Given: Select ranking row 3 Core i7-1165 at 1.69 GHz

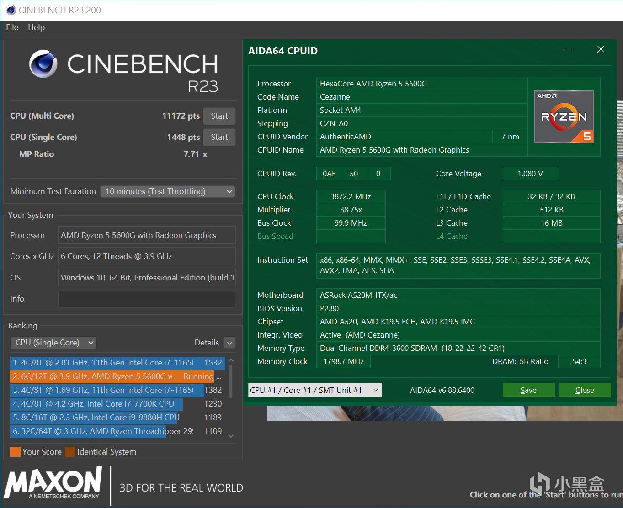Looking at the screenshot, I should [x=117, y=390].
